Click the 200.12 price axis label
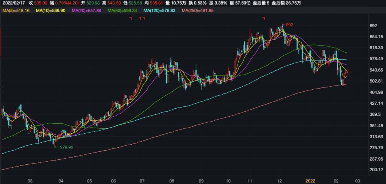This screenshot has width=386, height=184. pos(376,170)
